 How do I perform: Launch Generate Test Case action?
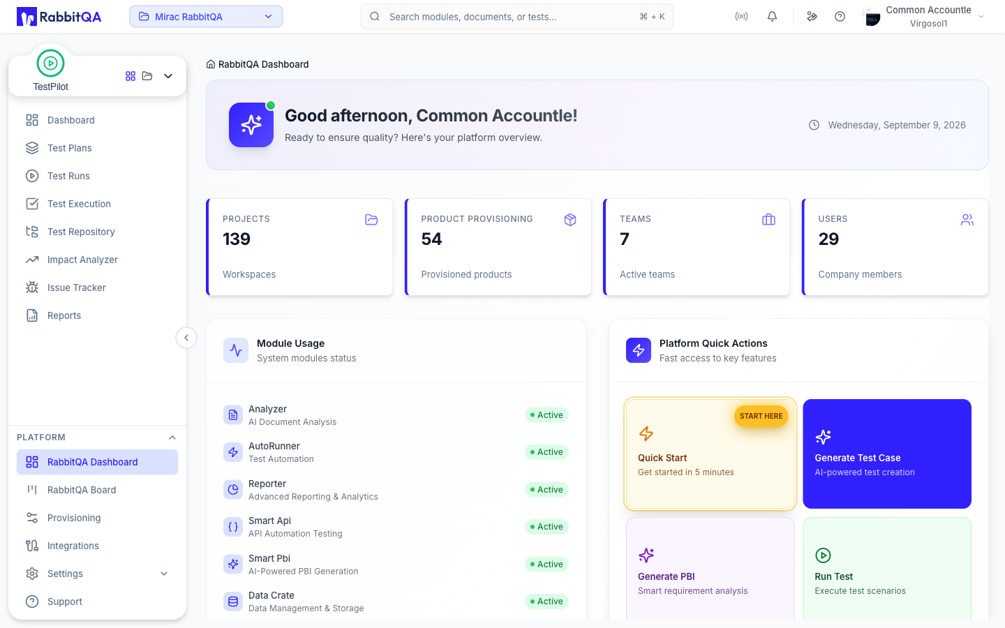887,454
